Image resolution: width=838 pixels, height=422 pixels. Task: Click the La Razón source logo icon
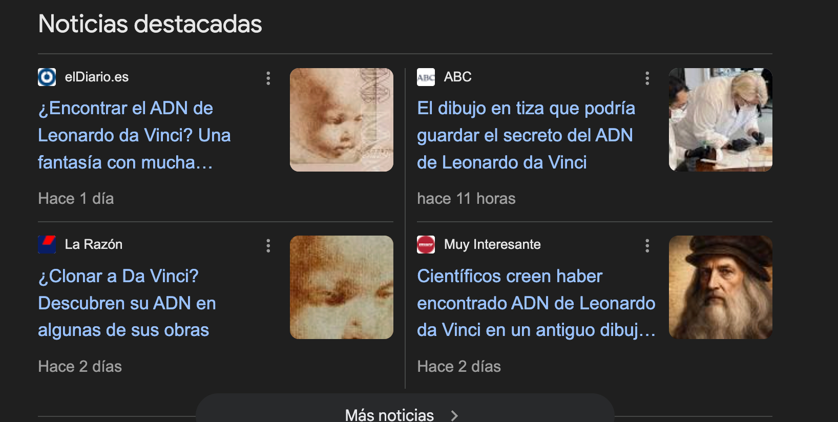tap(47, 245)
